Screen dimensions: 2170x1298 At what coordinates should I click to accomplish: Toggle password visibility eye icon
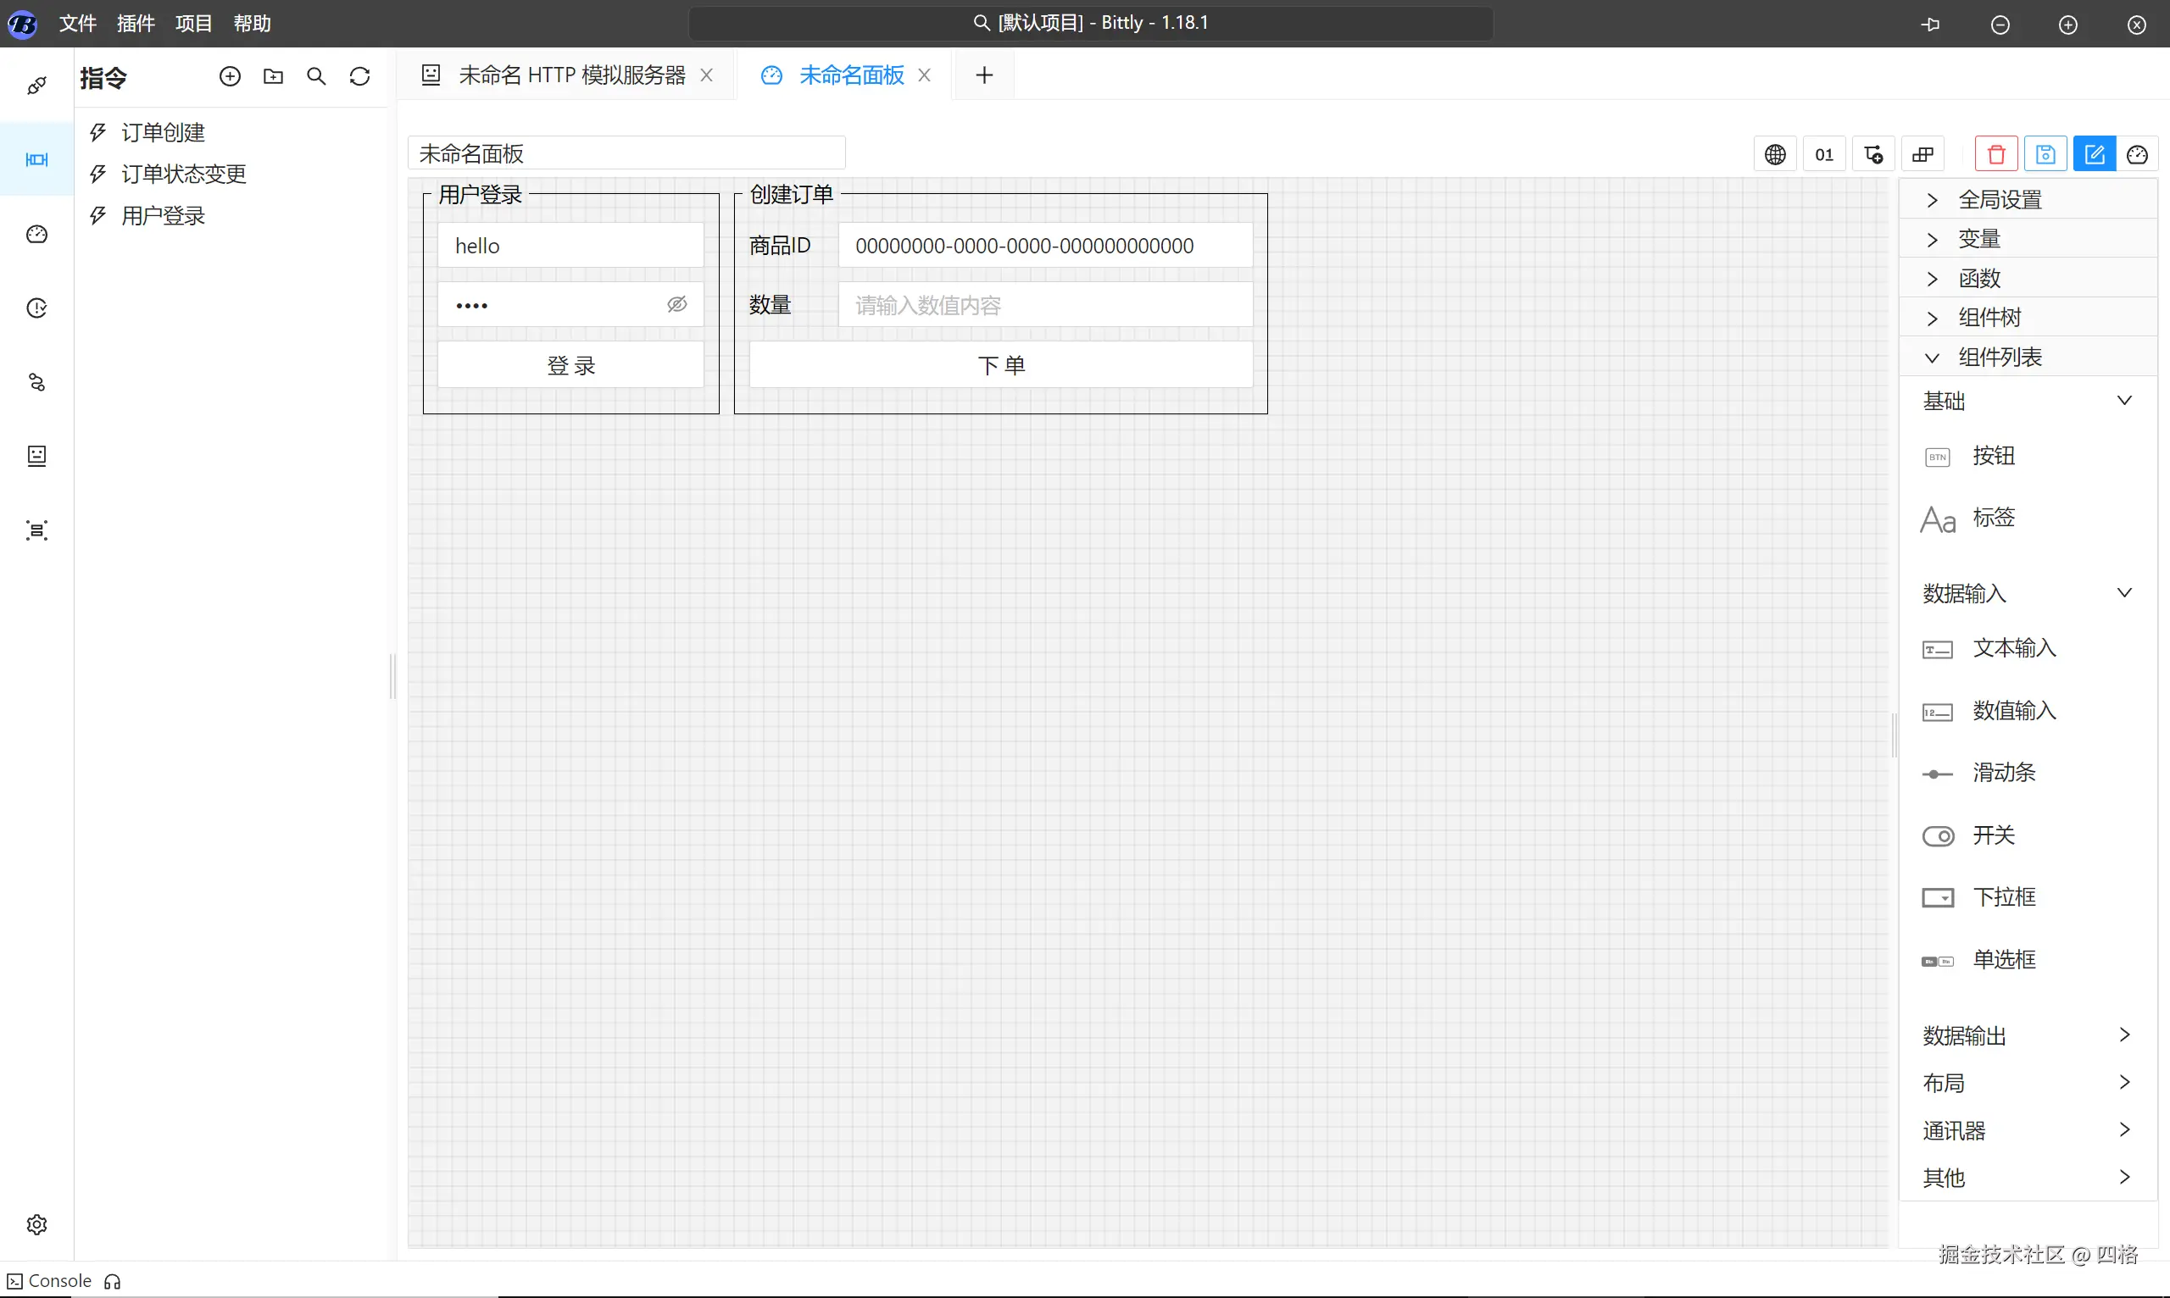(x=676, y=304)
